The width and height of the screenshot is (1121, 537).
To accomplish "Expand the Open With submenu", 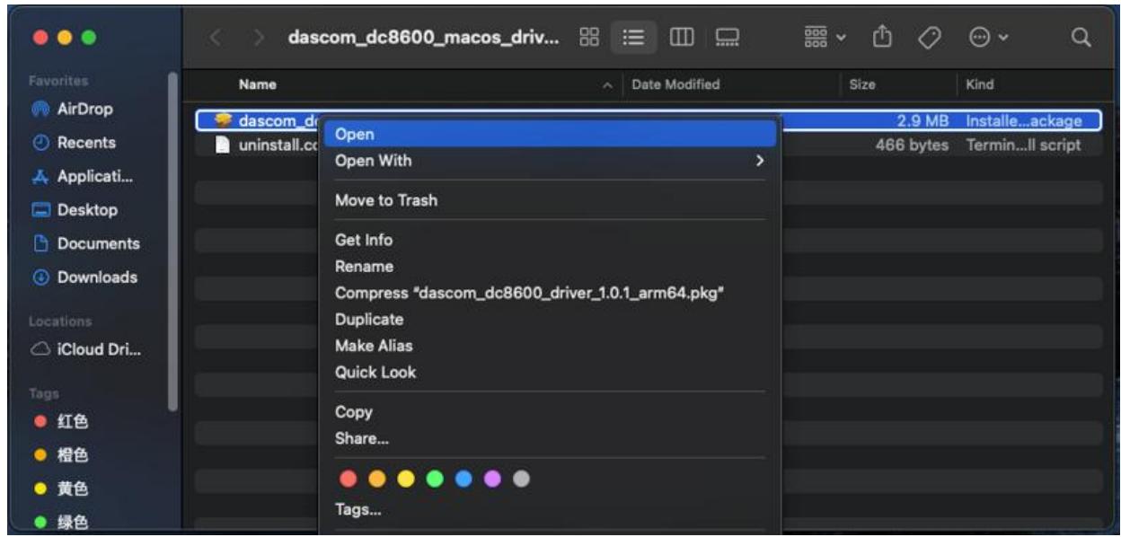I will pos(548,161).
